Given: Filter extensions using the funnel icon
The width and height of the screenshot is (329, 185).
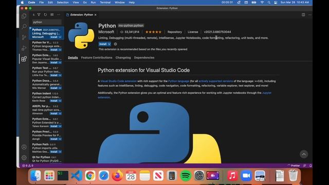Looking at the screenshot, I should tap(39, 15).
